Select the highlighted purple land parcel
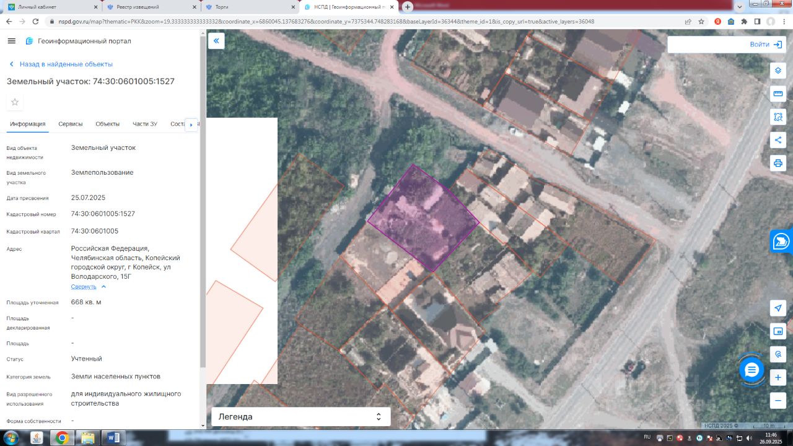793x446 pixels. pyautogui.click(x=423, y=218)
